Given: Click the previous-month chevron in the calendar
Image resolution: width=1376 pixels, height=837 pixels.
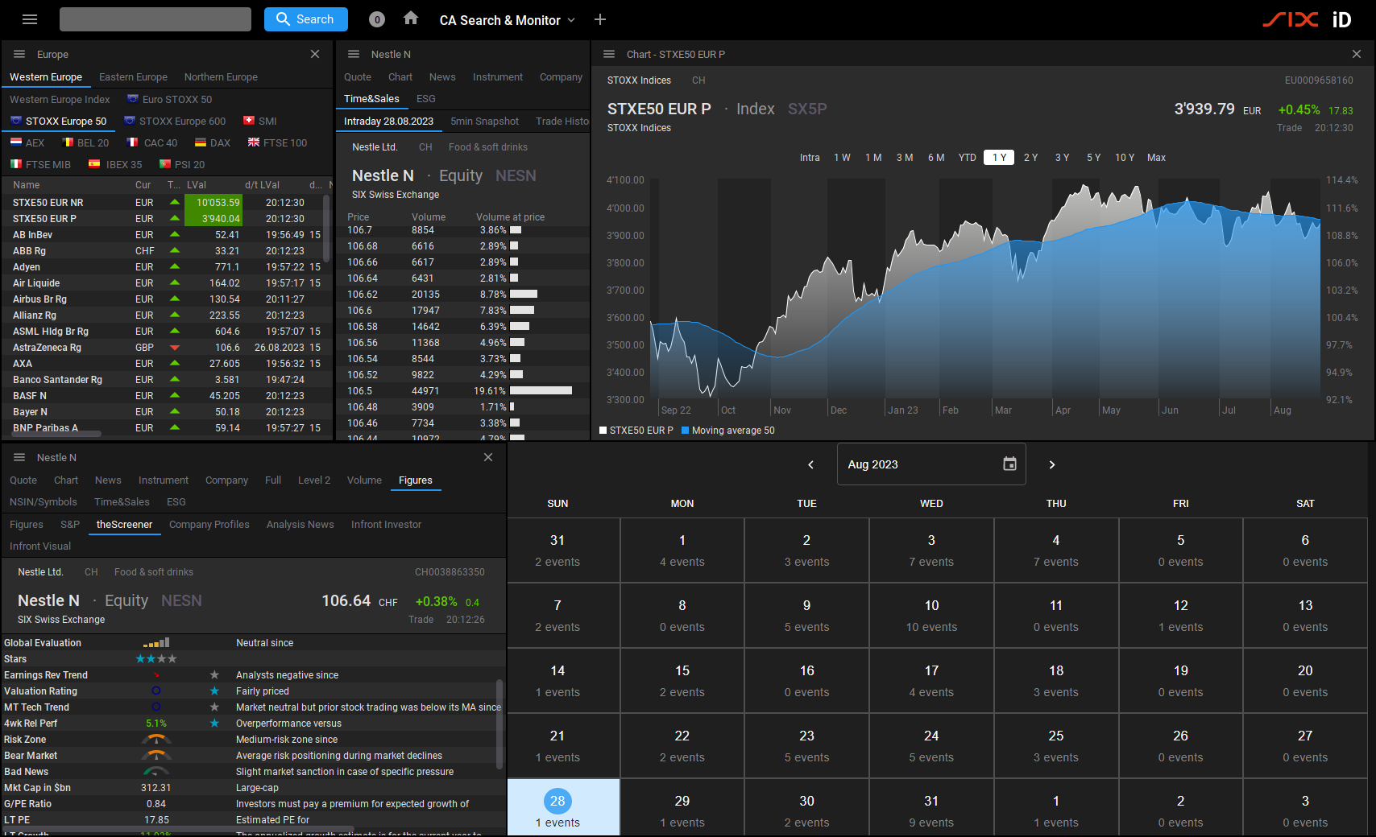Looking at the screenshot, I should [x=810, y=464].
